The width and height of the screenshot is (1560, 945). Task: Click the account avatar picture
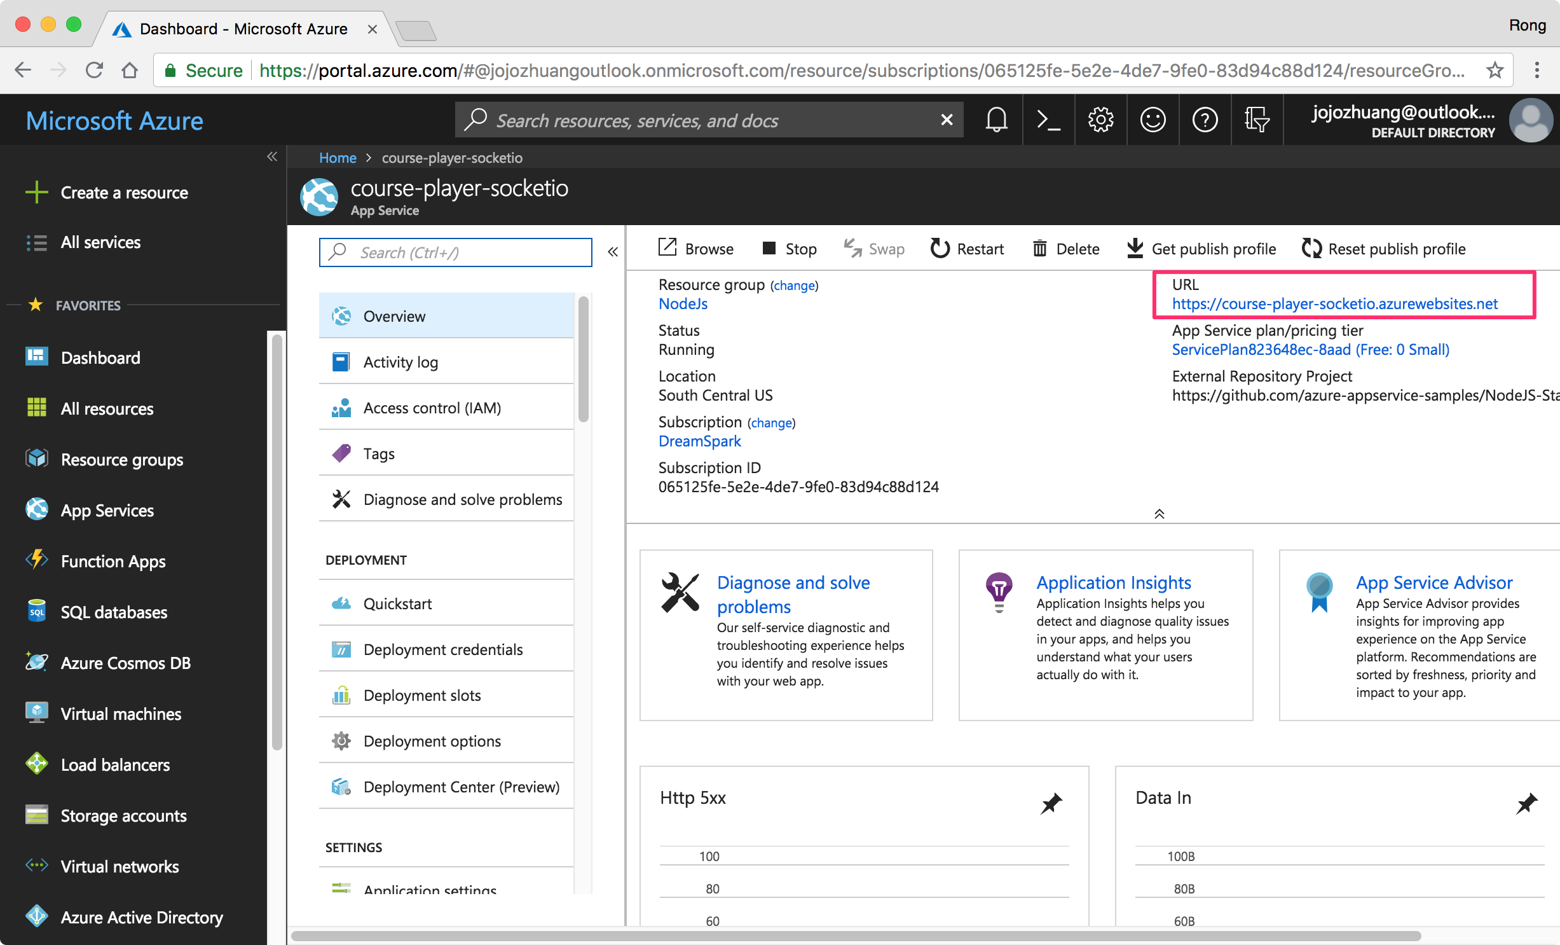point(1531,120)
